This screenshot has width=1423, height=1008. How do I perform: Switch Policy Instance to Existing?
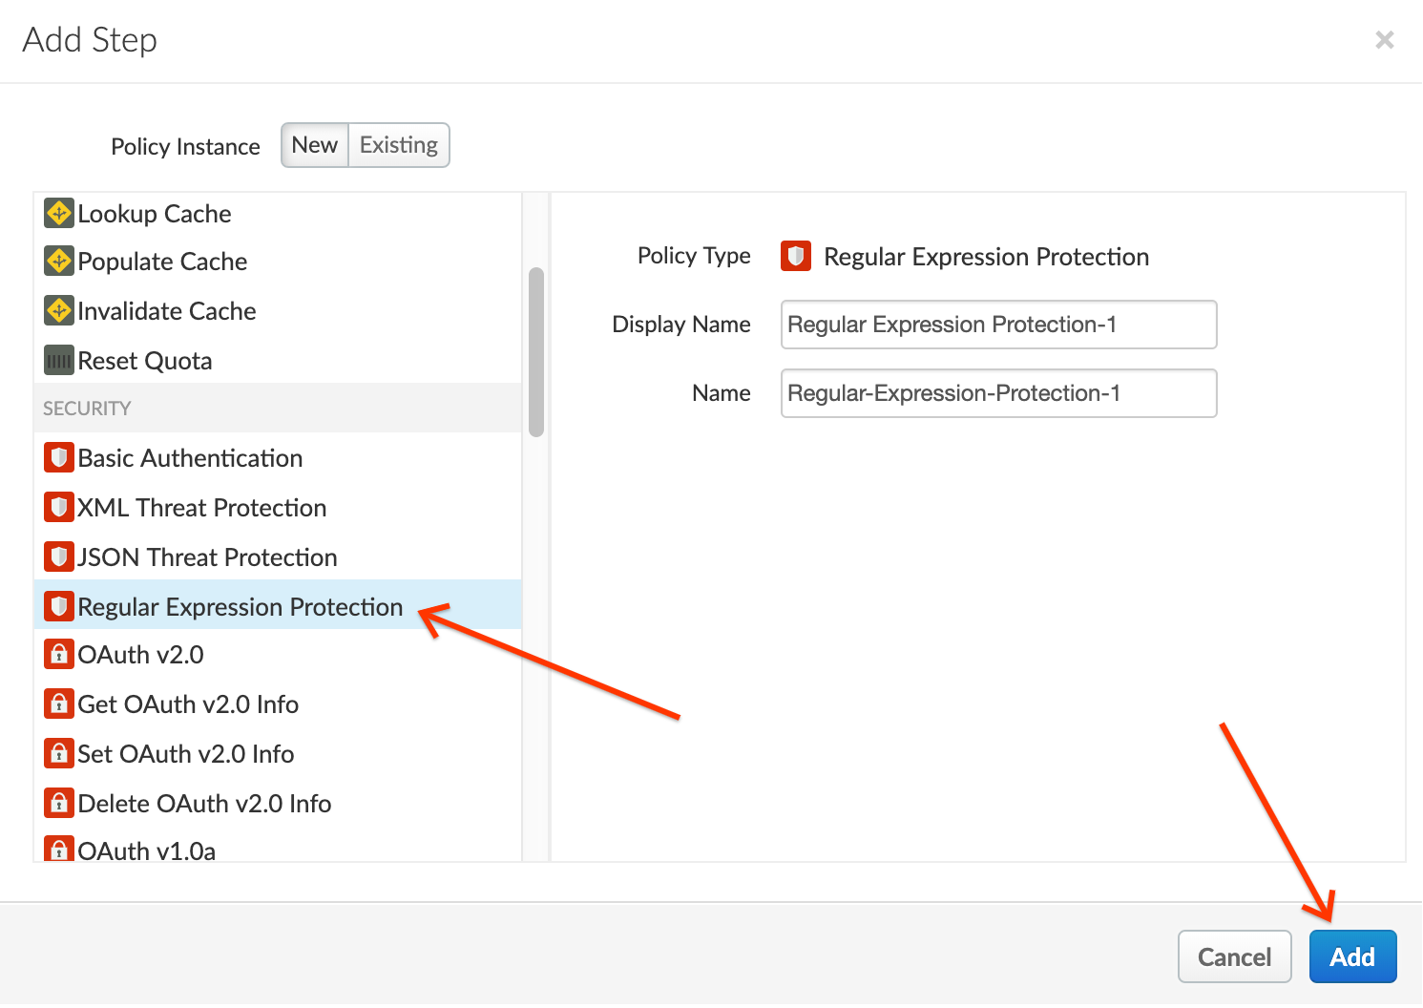coord(399,145)
